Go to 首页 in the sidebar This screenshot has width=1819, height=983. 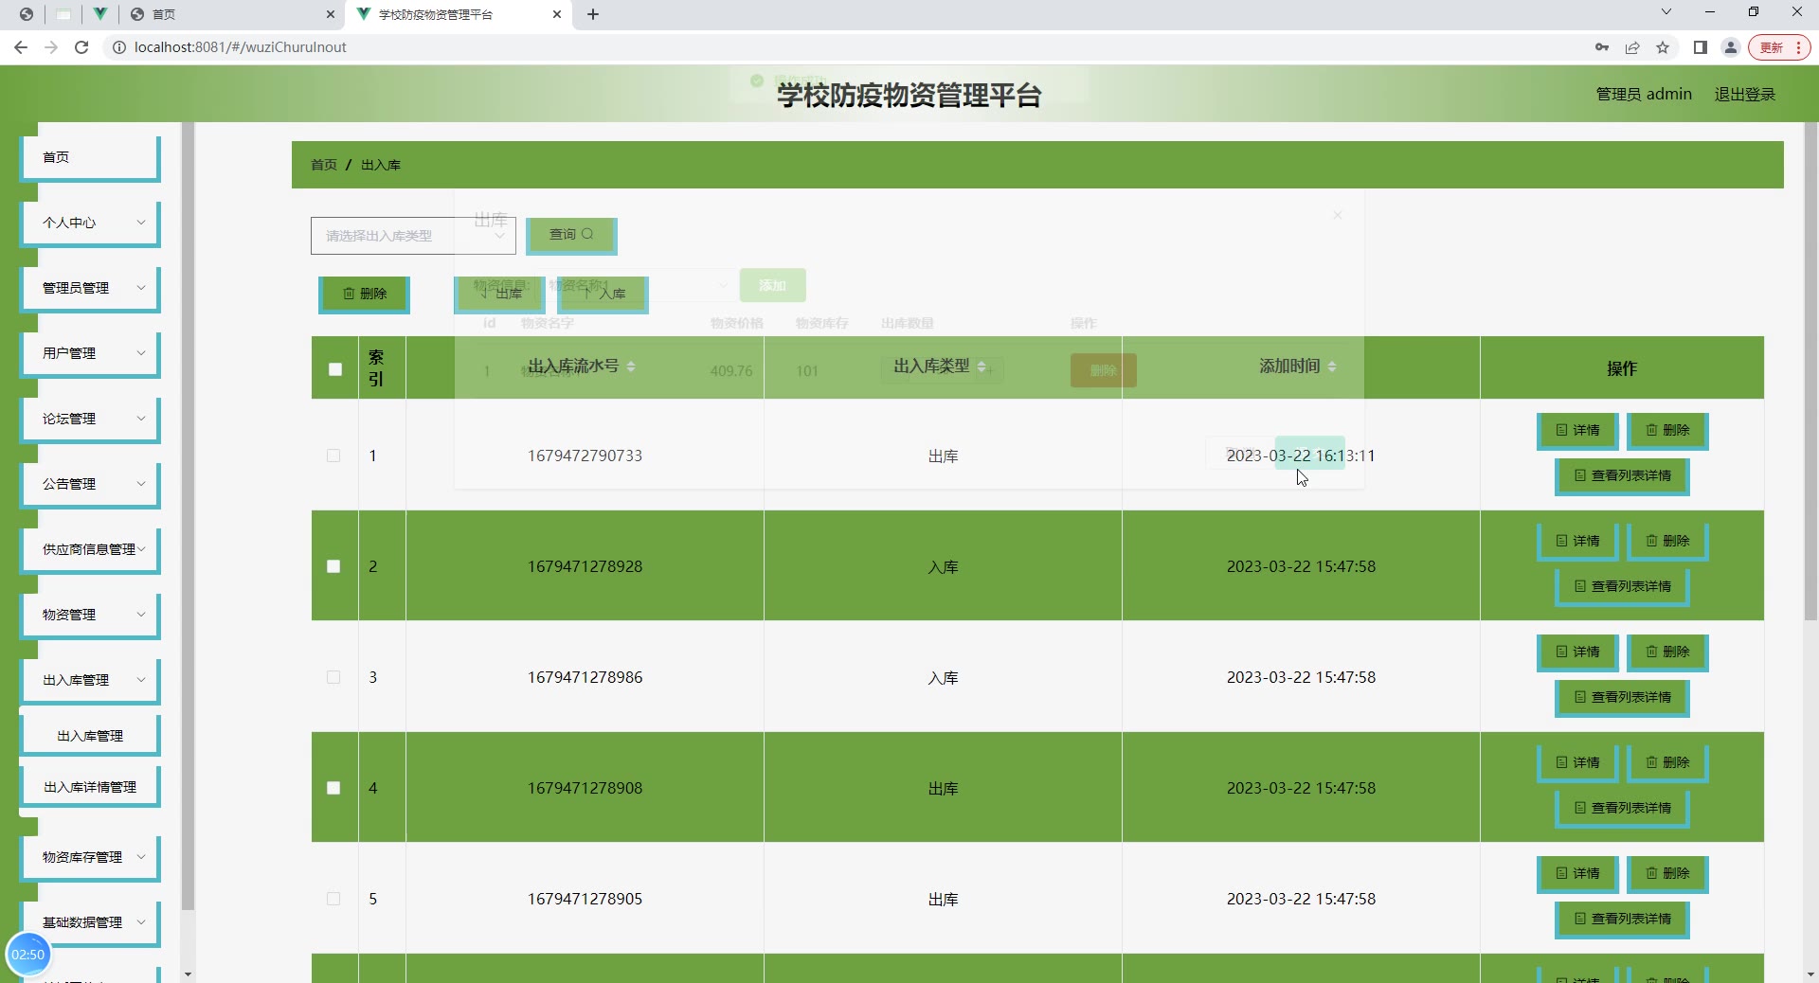pyautogui.click(x=90, y=158)
